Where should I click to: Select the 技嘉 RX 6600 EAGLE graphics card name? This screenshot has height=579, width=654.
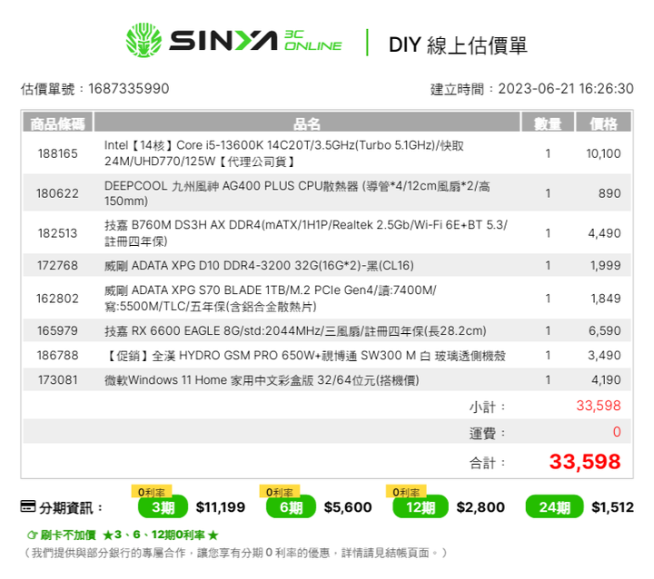[x=295, y=330]
